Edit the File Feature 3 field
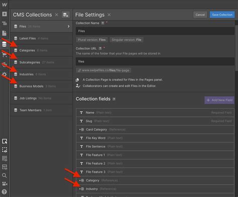The height and width of the screenshot is (197, 238). 155,172
